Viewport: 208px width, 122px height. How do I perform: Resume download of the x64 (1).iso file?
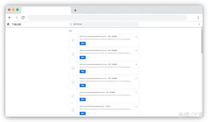83,85
